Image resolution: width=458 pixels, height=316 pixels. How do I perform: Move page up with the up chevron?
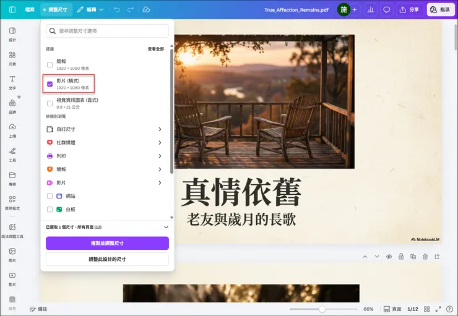point(365,257)
